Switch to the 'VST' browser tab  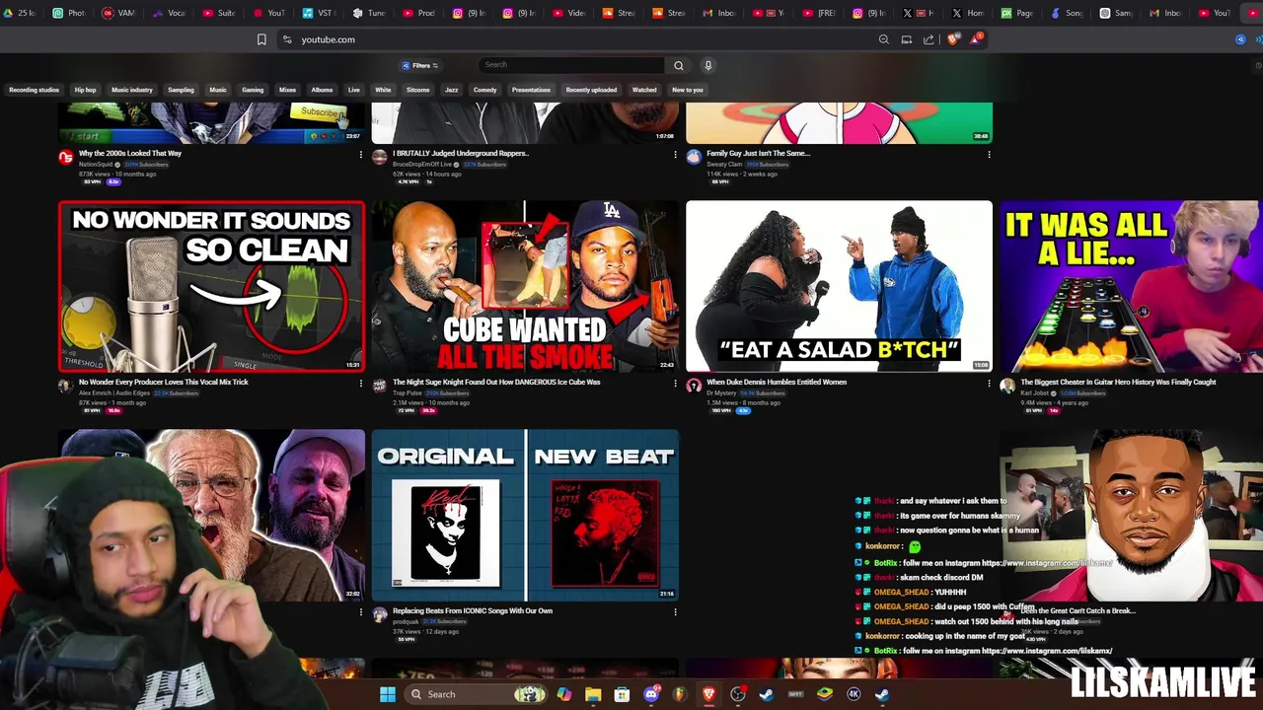coord(320,13)
